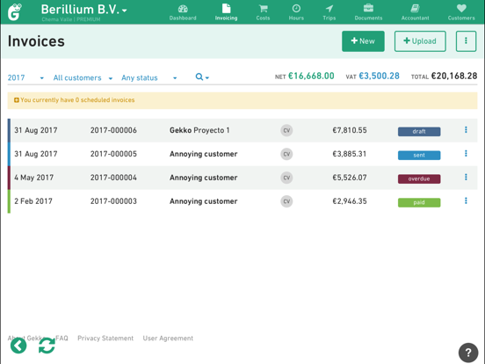485x364 pixels.
Task: Open the Accountant book icon
Action: [x=415, y=9]
